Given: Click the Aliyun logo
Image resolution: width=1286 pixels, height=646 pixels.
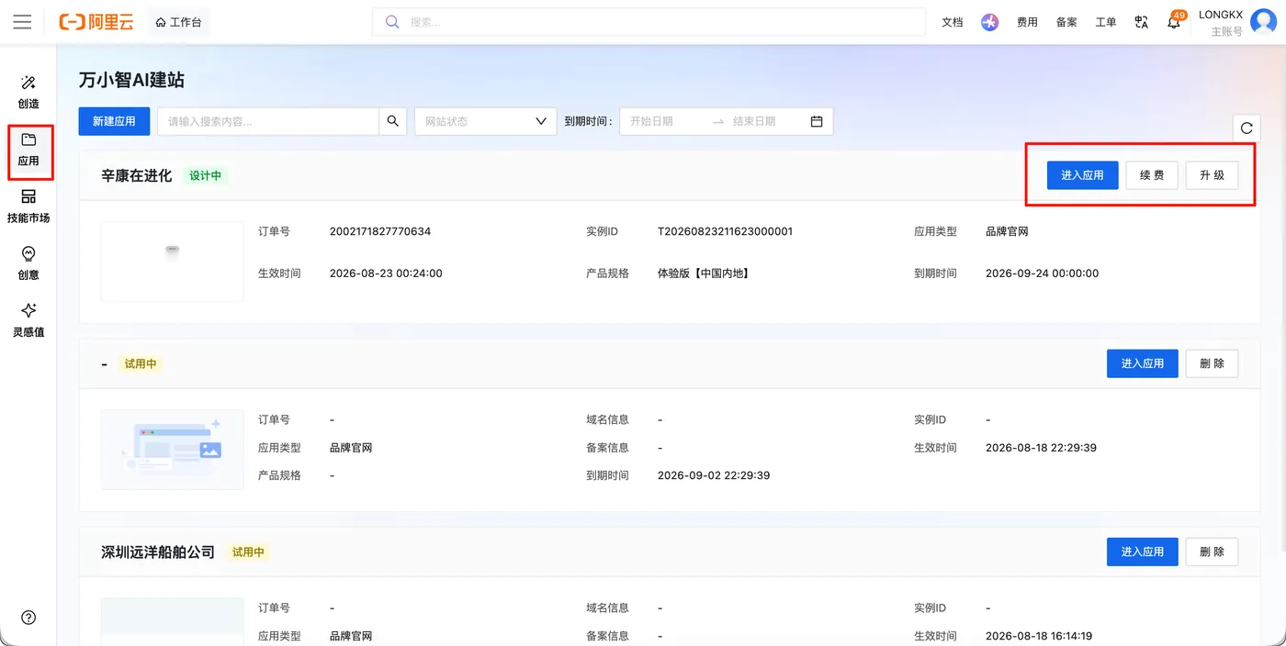Looking at the screenshot, I should coord(96,22).
